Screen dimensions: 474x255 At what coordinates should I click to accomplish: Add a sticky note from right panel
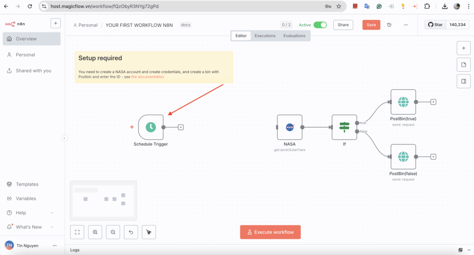tap(463, 65)
